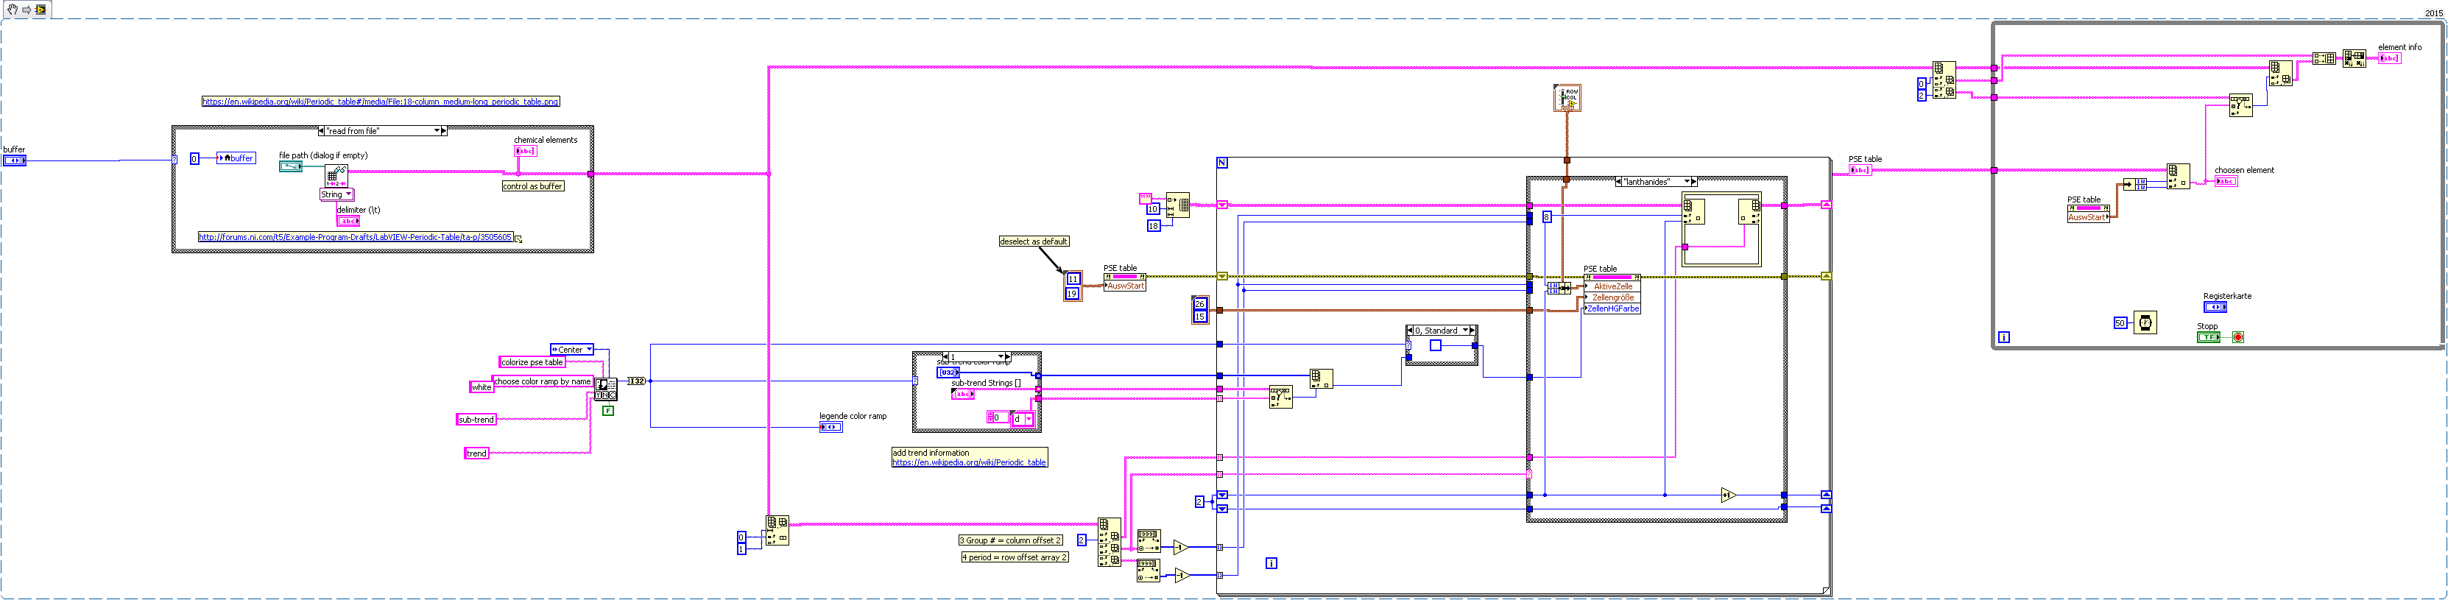Click the "white" string constant
The image size is (2448, 600).
pos(483,387)
